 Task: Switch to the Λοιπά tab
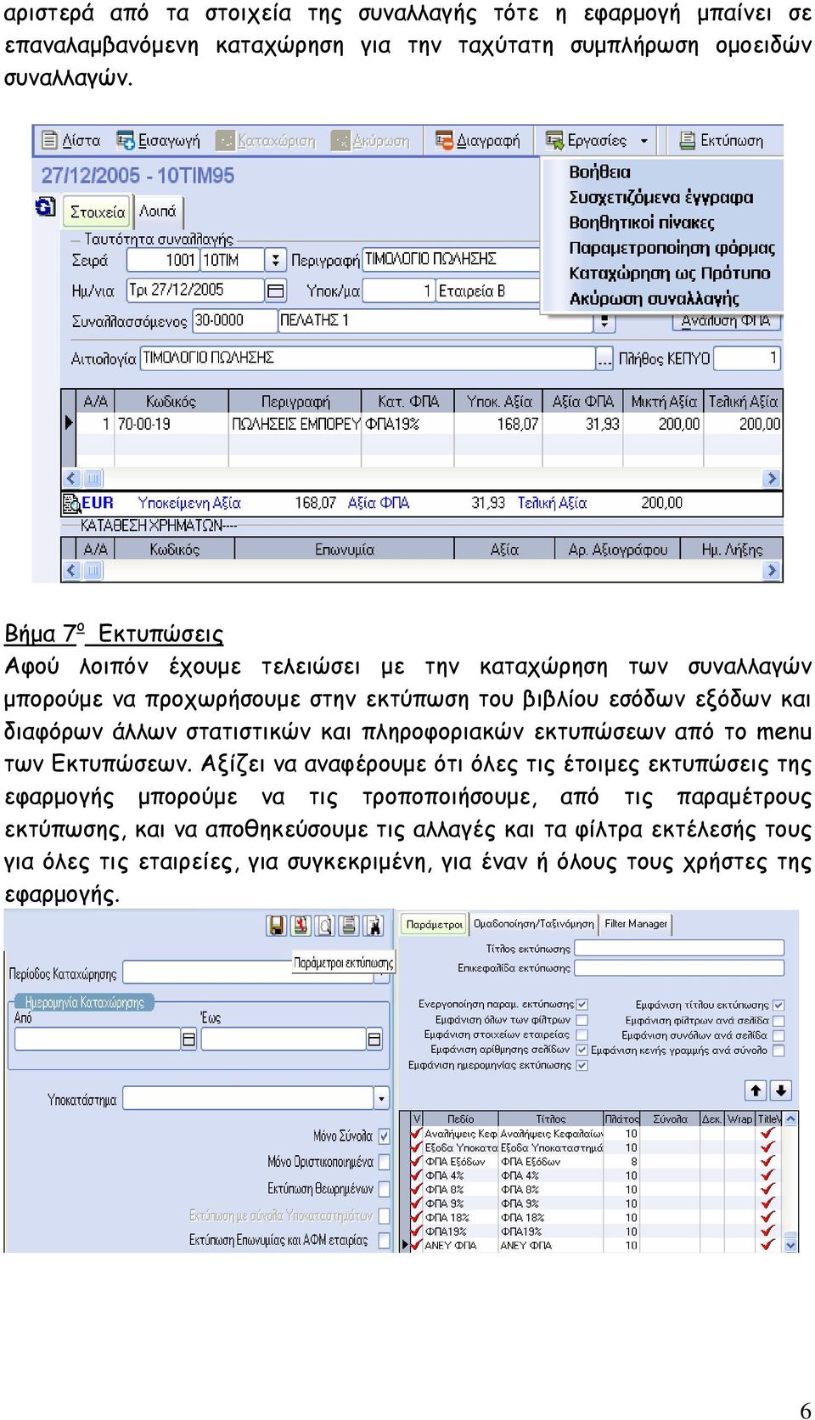coord(158,211)
